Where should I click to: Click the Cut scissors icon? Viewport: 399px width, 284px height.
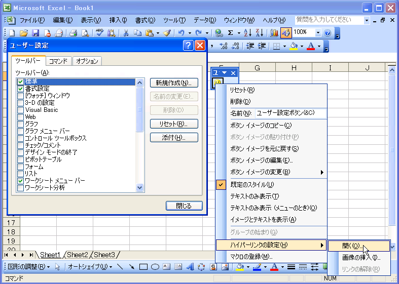(x=126, y=33)
